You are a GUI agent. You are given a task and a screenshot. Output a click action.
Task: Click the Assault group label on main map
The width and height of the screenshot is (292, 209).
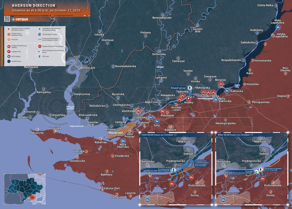tap(178, 88)
